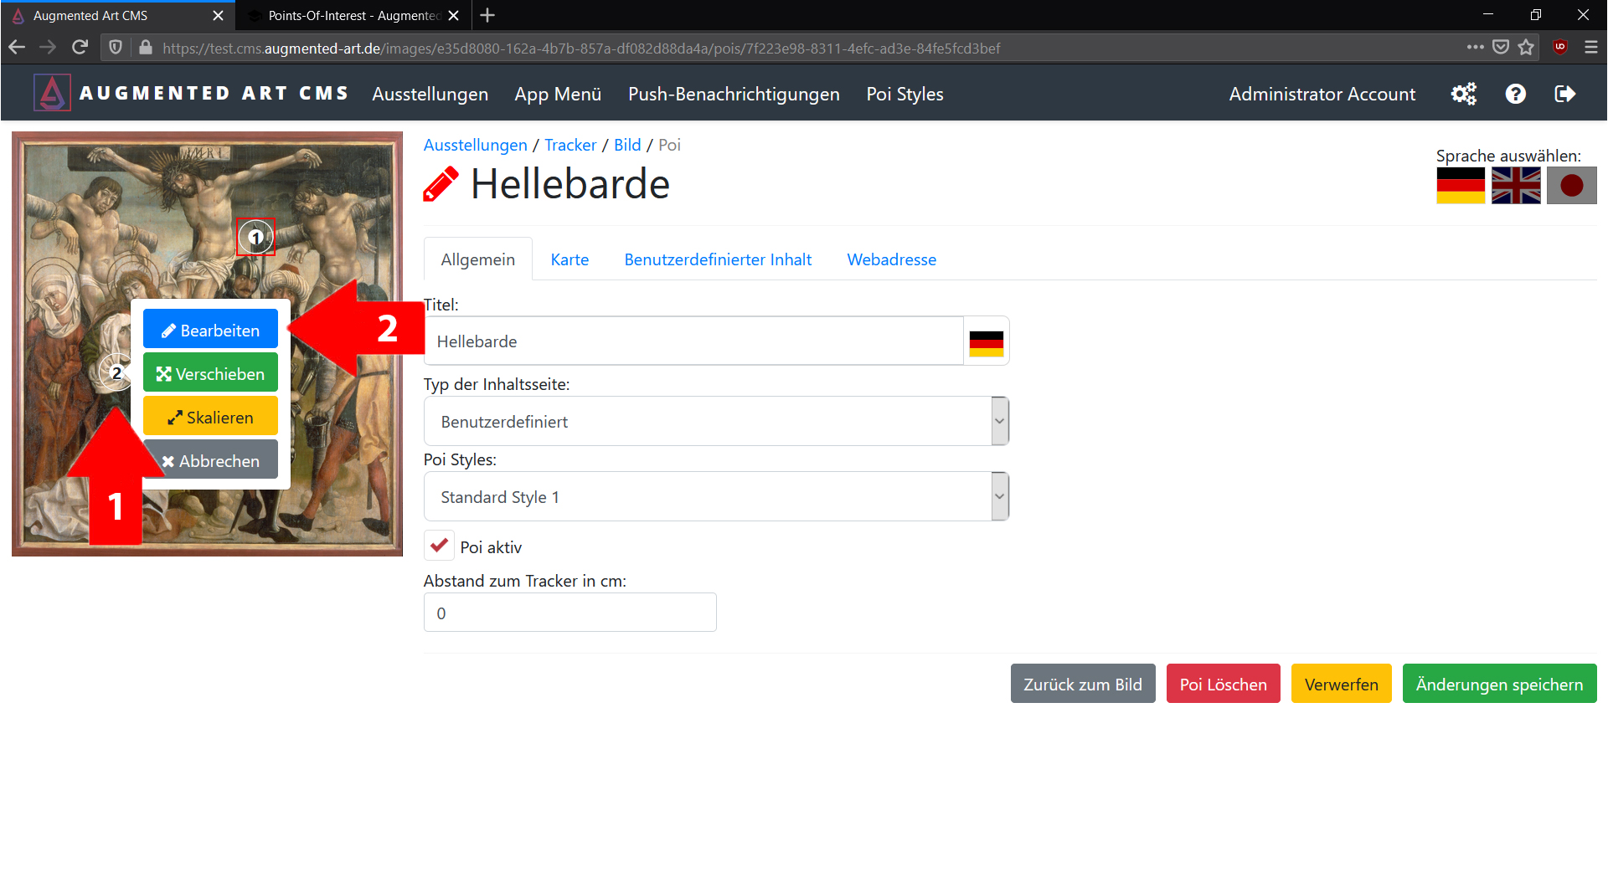Open a new browser tab with plus
The width and height of the screenshot is (1608, 872).
tap(487, 15)
